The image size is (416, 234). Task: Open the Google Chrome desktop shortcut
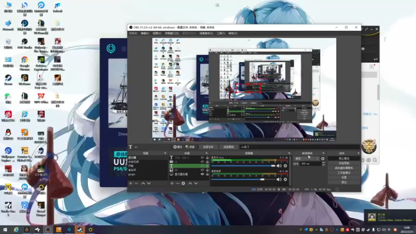[x=24, y=63]
